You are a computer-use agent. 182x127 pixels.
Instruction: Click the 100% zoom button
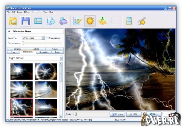[x=134, y=114]
